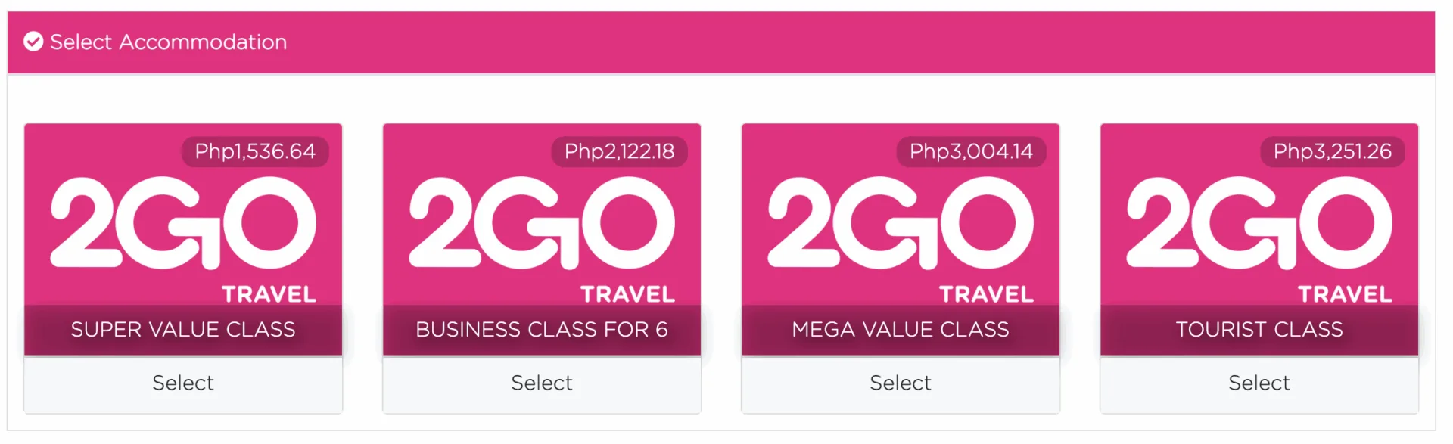
Task: Click the MEGA VALUE CLASS label
Action: [x=901, y=330]
